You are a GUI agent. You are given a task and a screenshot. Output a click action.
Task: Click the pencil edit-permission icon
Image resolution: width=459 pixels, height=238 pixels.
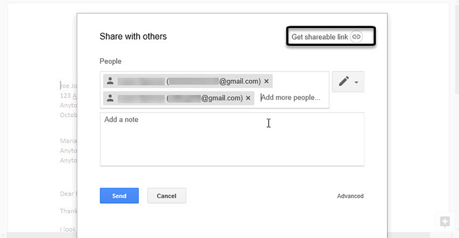point(344,81)
